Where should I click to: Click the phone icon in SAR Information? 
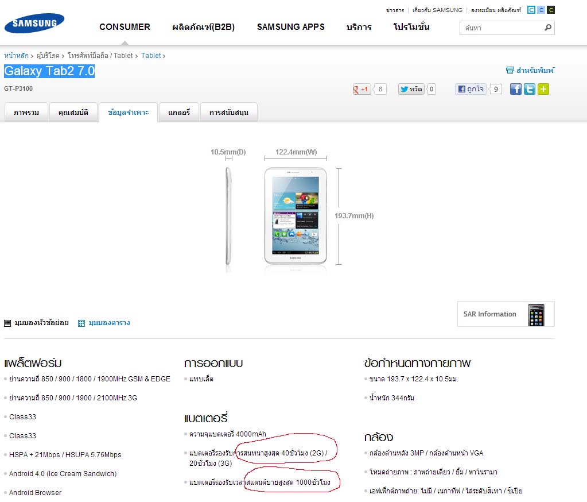point(536,315)
